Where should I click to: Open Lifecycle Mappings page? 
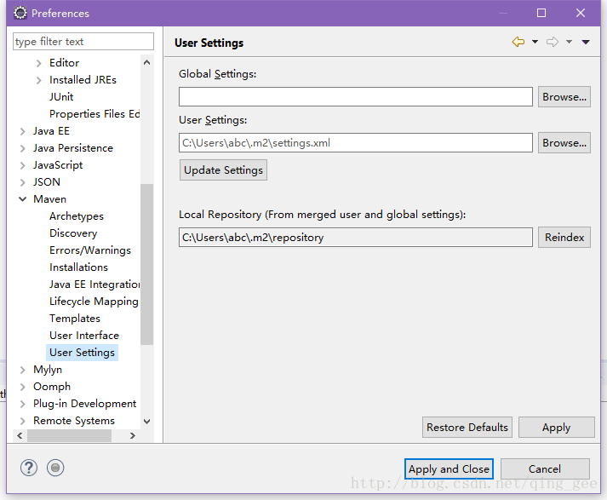[94, 302]
